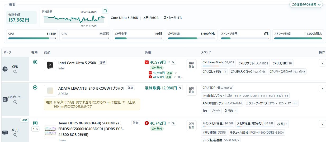Screen dimensions: 326x142
Task: Open the memory quantity dropdown showing 1
Action: (35, 129)
